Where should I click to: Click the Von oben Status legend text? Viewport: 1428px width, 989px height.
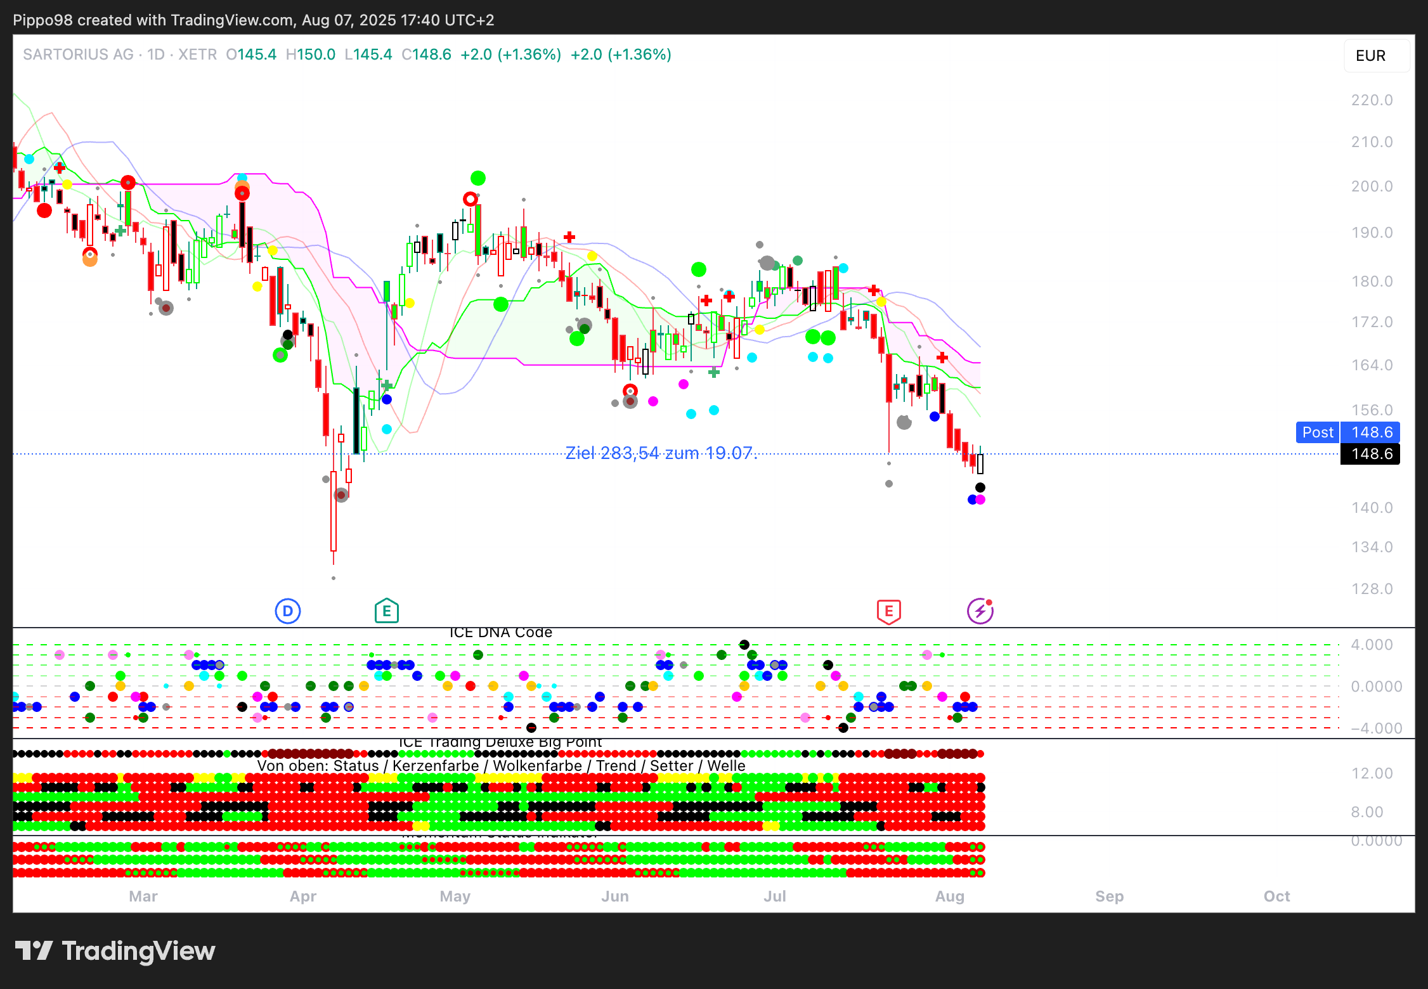pyautogui.click(x=501, y=766)
